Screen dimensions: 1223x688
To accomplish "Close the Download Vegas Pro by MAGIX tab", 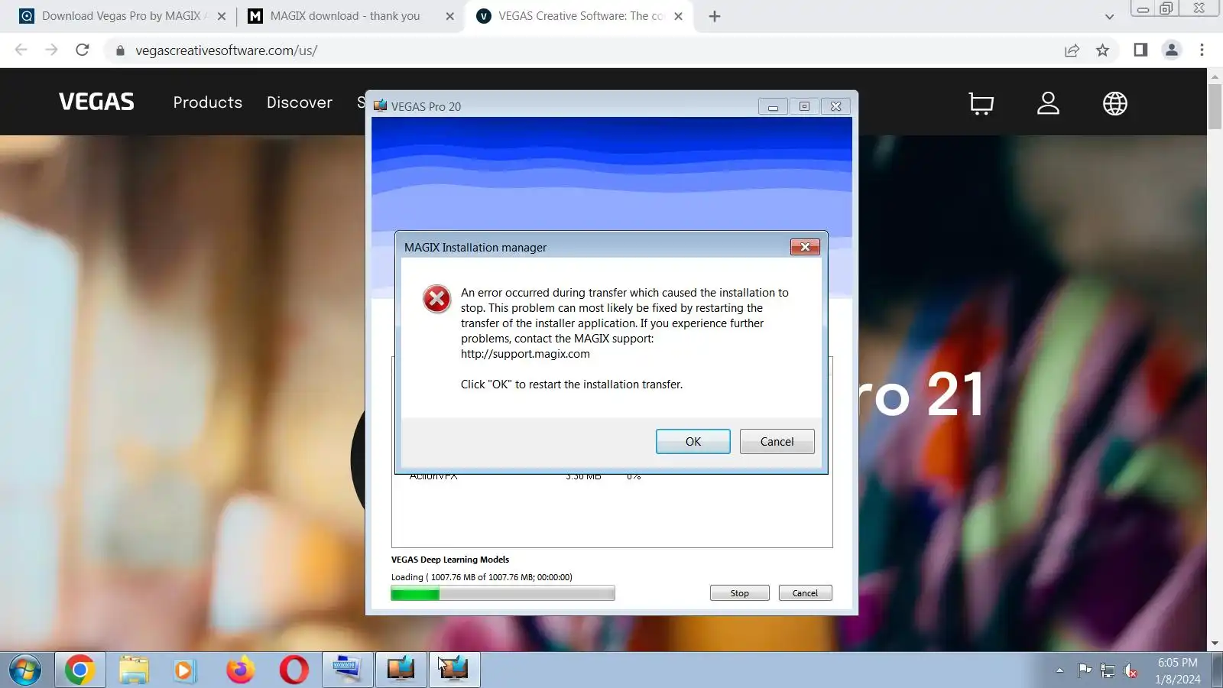I will pyautogui.click(x=222, y=16).
